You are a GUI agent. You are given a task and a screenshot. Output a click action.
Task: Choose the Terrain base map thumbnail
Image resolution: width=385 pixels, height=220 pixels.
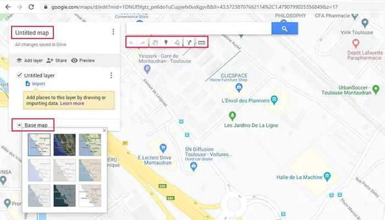[x=90, y=145]
